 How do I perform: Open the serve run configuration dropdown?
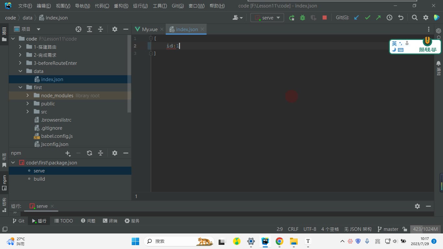[267, 18]
